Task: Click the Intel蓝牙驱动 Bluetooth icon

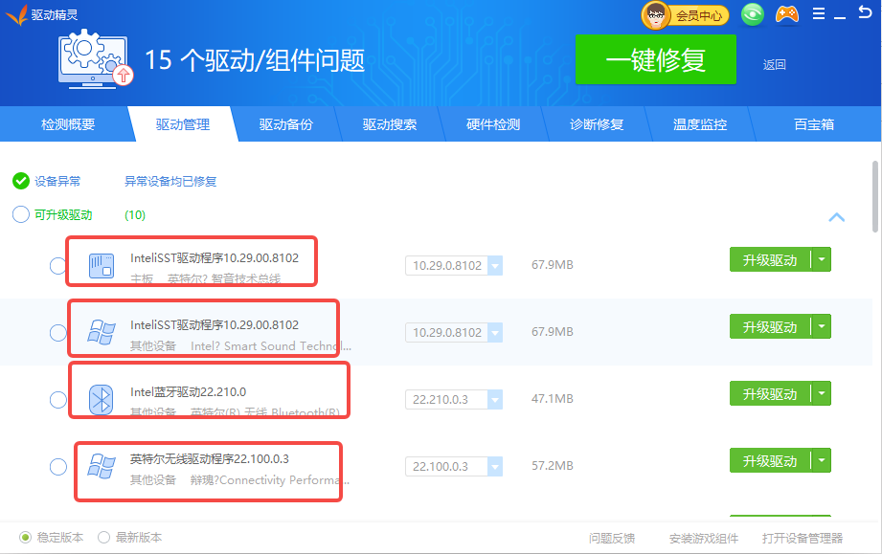Action: (x=101, y=399)
